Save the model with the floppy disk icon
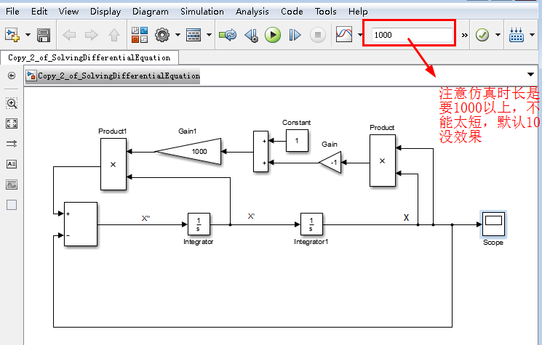542x345 pixels. (44, 35)
